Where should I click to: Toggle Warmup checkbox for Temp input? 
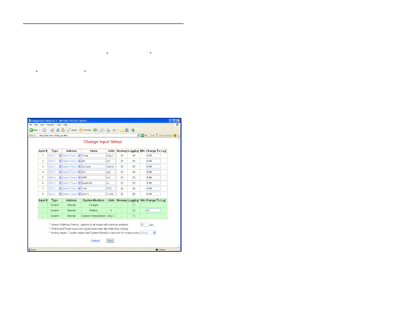122,156
